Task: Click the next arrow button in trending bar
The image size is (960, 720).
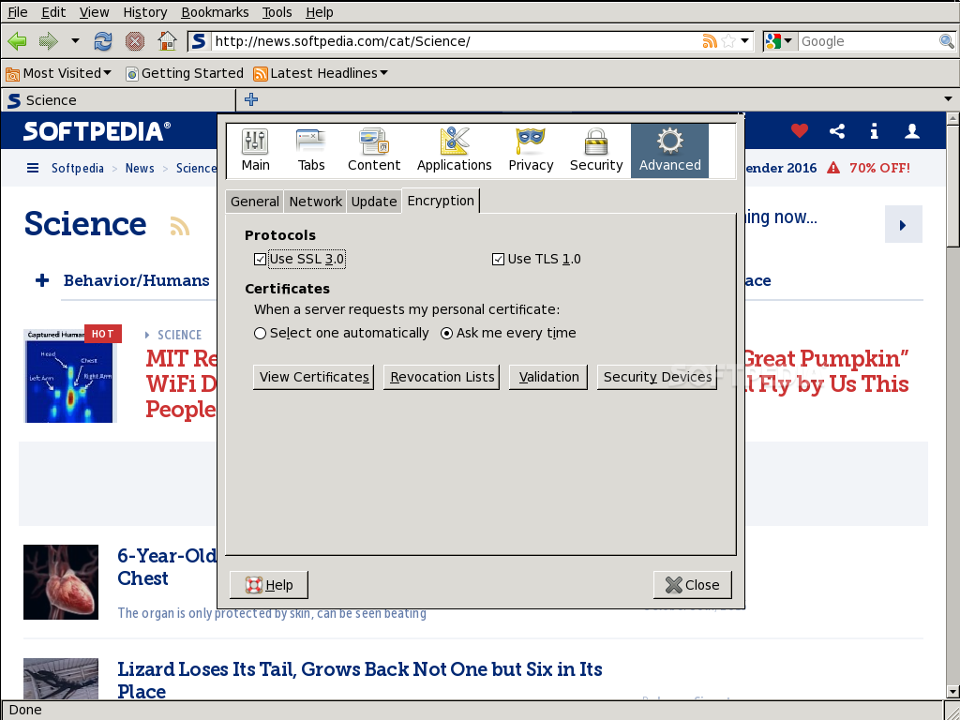Action: coord(903,225)
